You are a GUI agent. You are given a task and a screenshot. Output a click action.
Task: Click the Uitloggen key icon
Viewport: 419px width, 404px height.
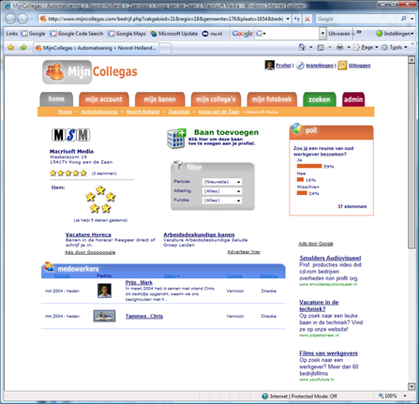pos(342,66)
